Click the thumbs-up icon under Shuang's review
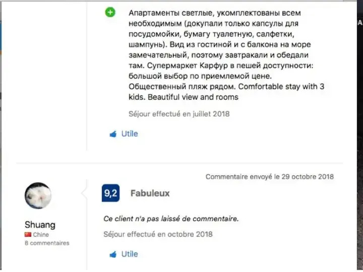The height and width of the screenshot is (272, 363). tap(113, 254)
